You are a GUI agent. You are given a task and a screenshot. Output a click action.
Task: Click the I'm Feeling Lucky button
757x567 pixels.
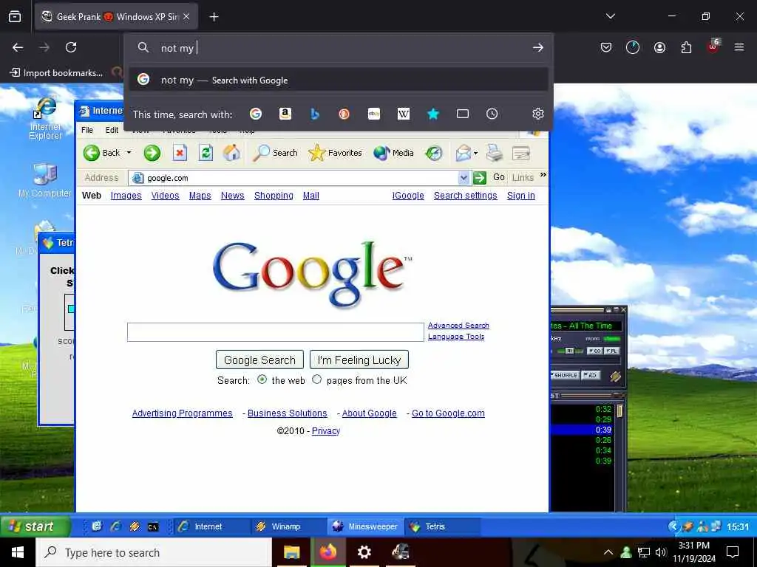click(x=359, y=360)
